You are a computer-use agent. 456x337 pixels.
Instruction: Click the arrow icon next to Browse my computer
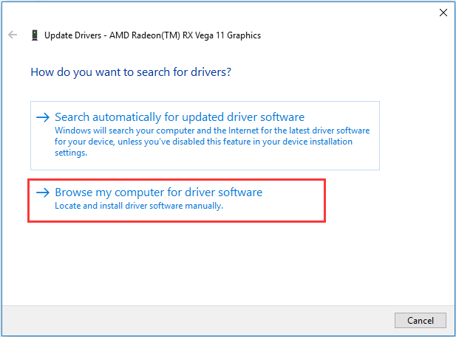tap(43, 192)
